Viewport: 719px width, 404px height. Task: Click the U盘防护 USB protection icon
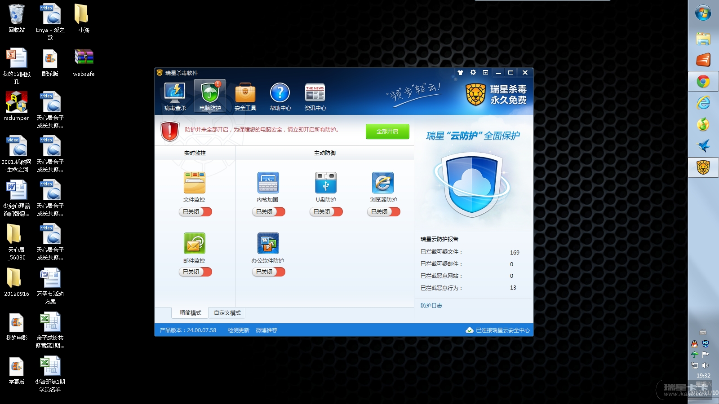click(326, 183)
